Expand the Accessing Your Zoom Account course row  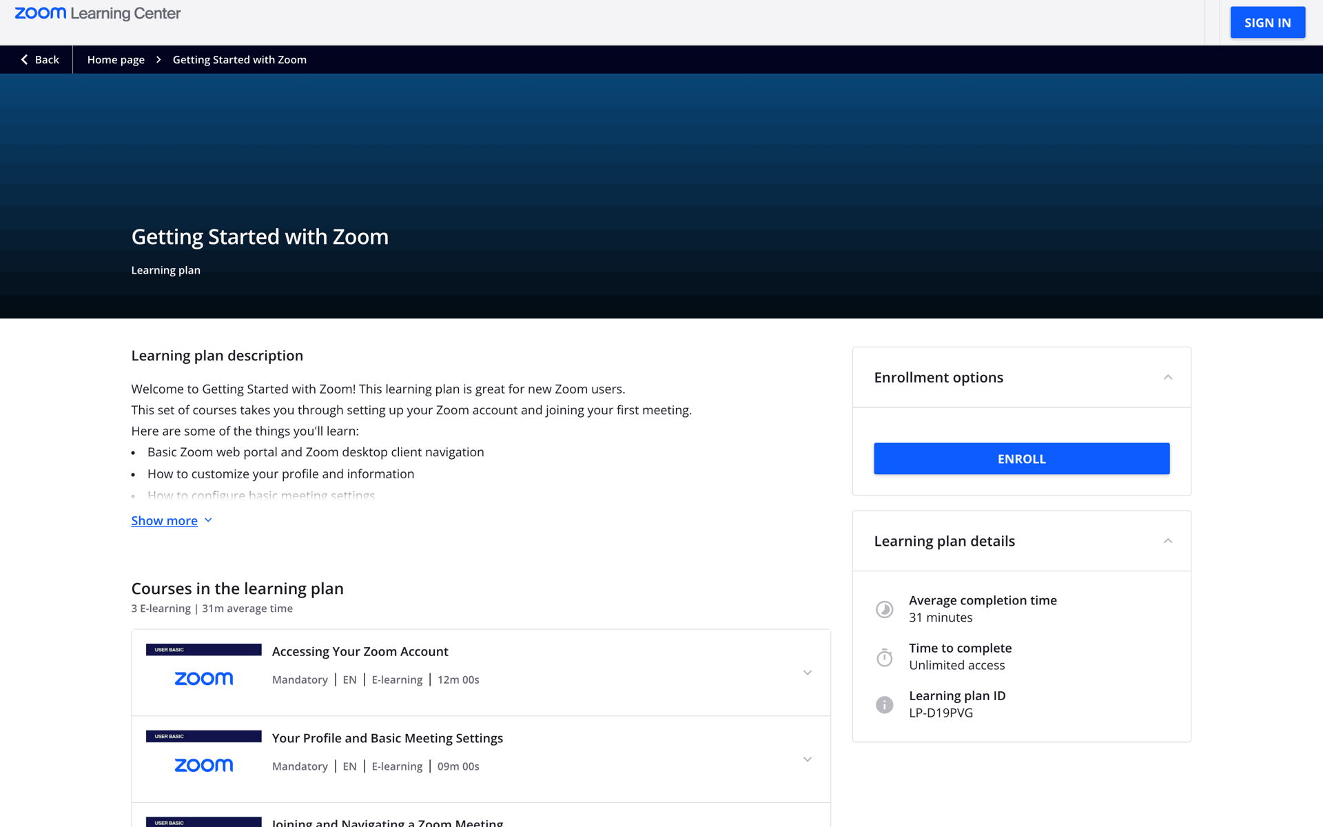[807, 673]
